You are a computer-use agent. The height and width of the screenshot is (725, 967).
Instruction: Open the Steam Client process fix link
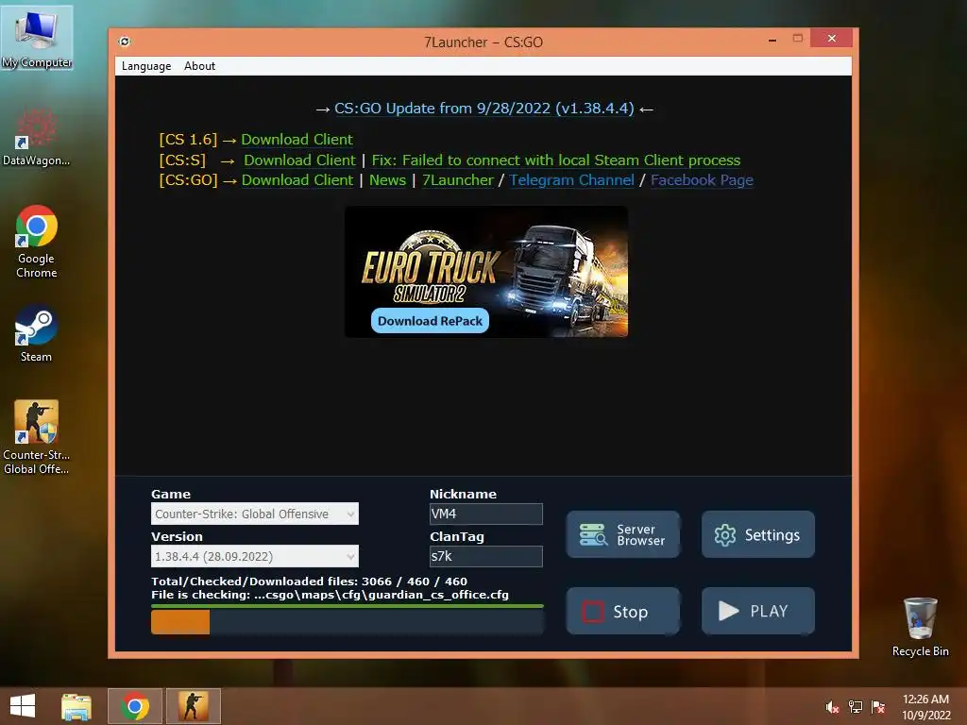555,160
